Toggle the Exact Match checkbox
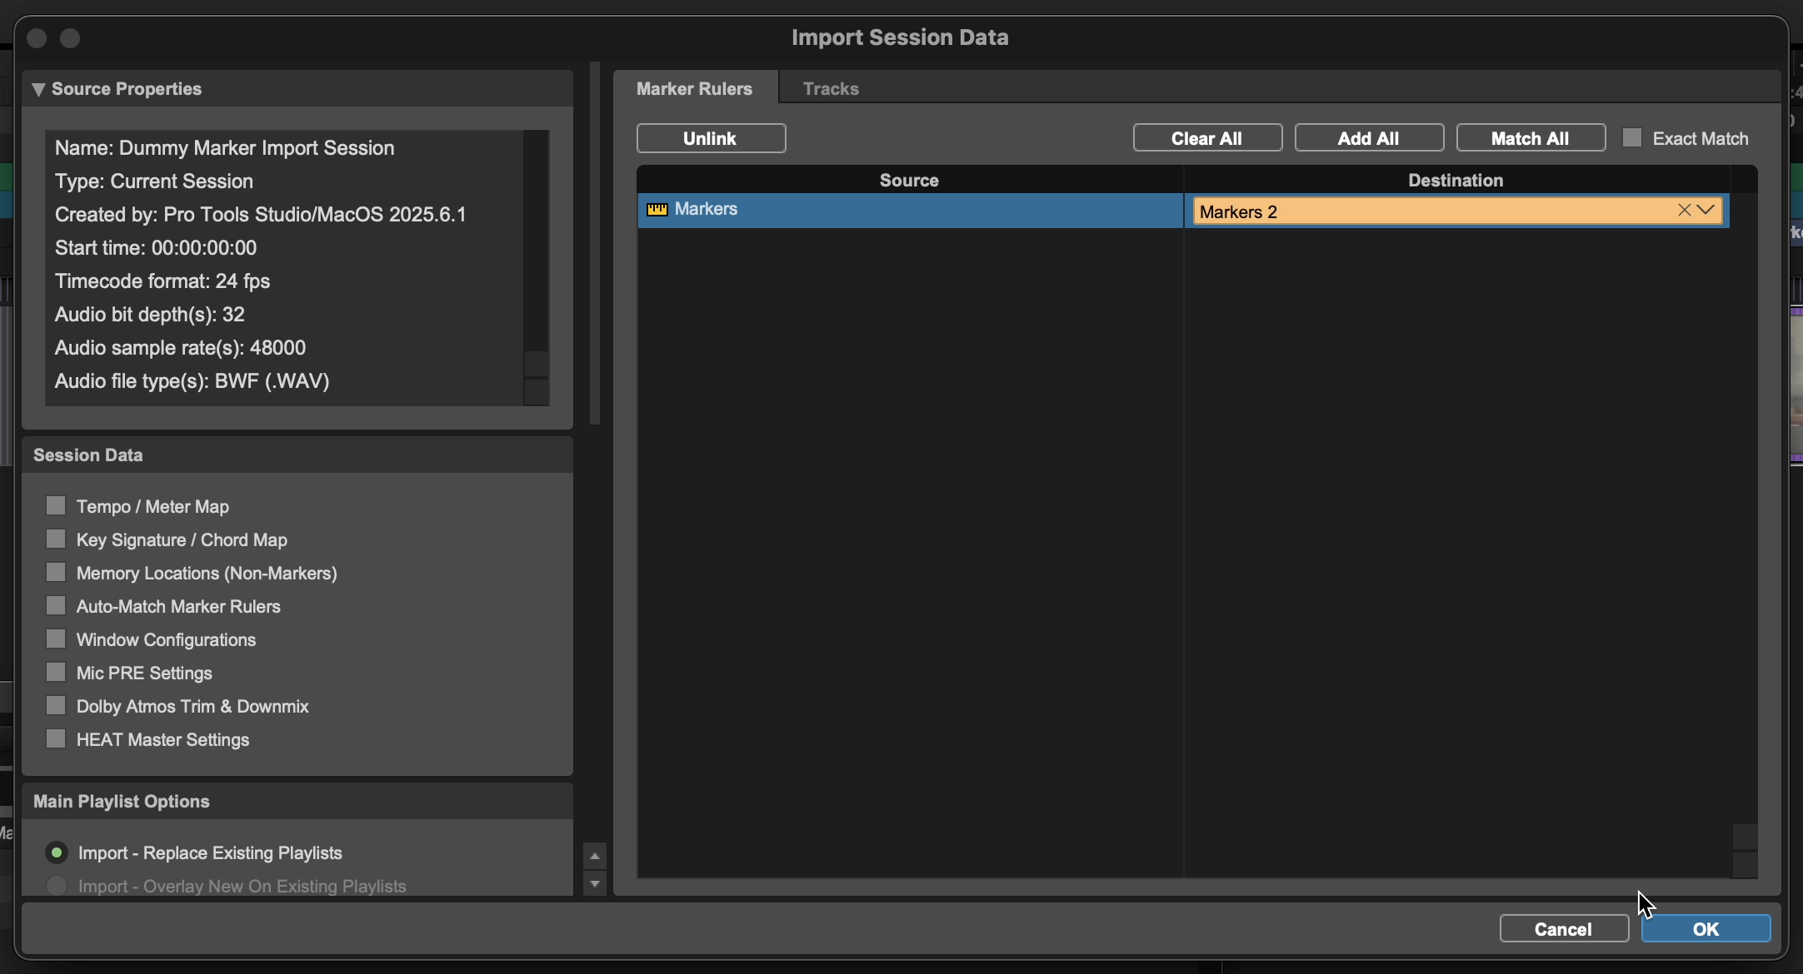The width and height of the screenshot is (1803, 974). click(1633, 138)
